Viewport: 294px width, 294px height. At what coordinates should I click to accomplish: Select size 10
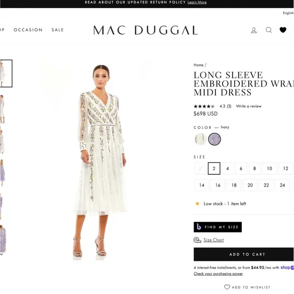point(270,168)
